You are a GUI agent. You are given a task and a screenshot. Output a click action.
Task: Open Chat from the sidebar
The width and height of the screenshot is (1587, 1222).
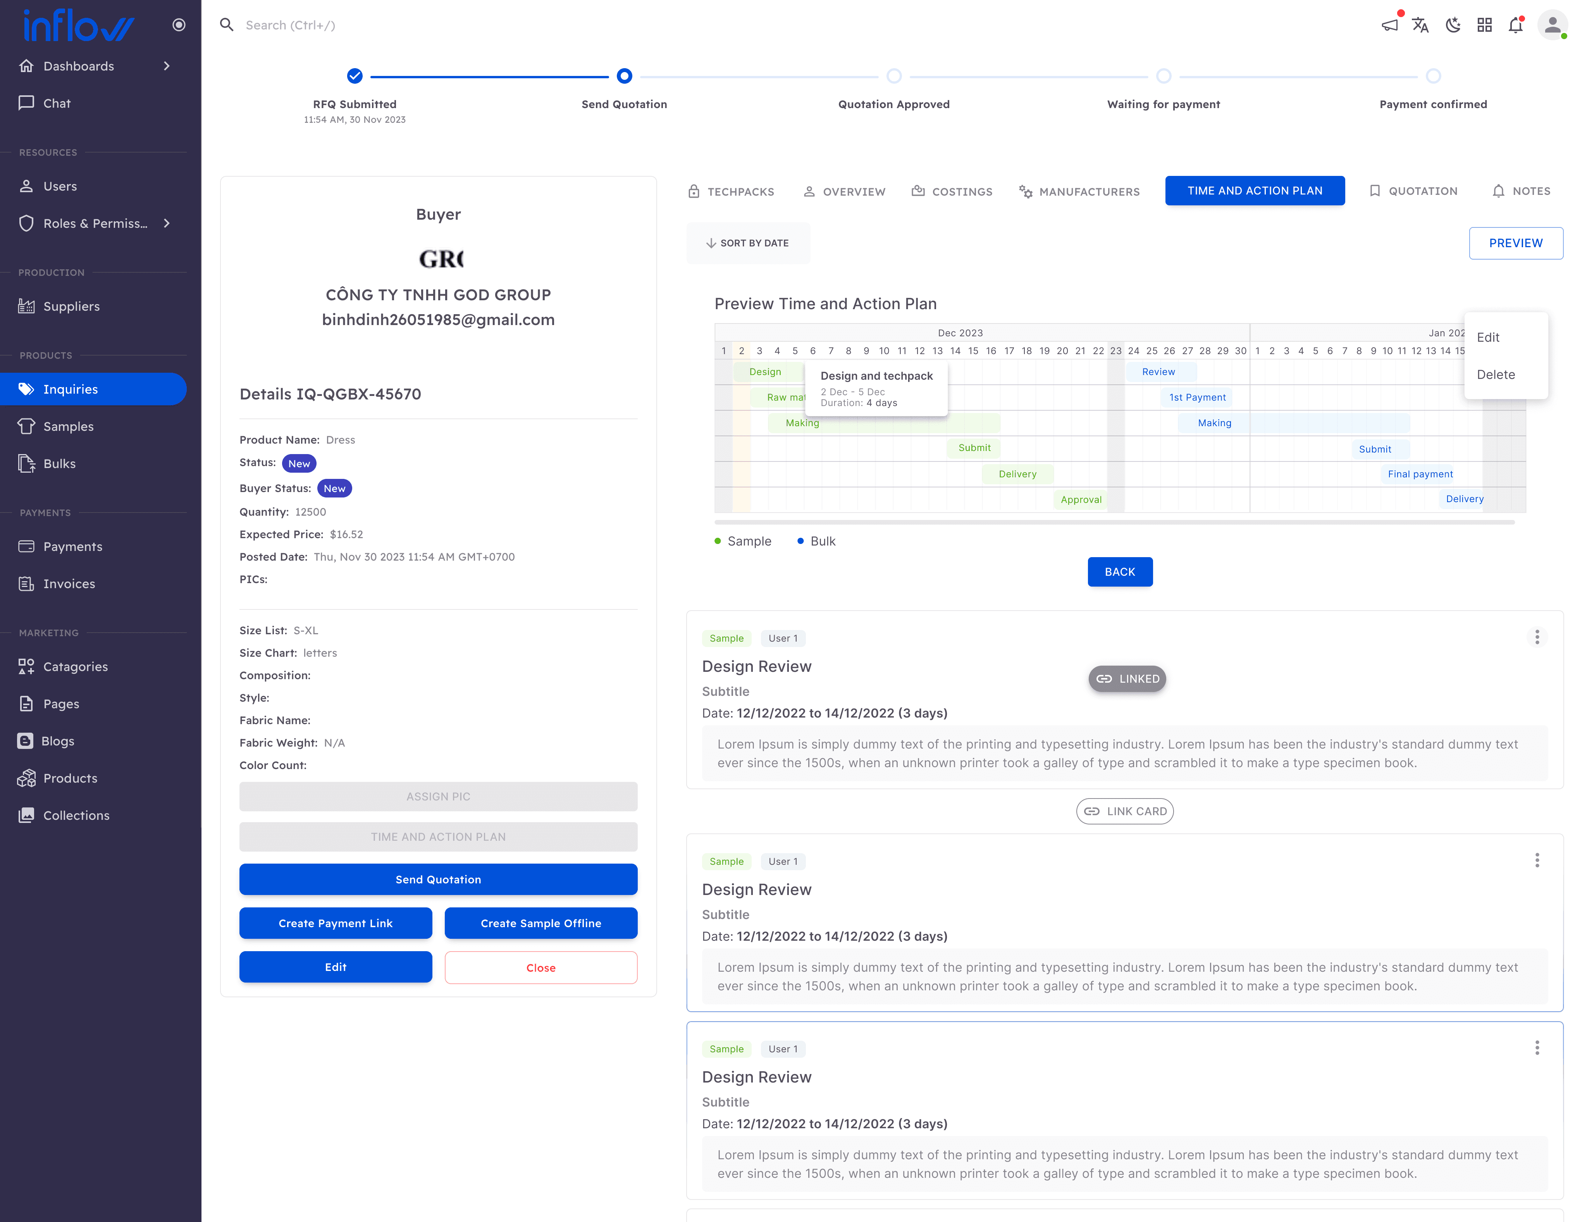click(x=57, y=103)
